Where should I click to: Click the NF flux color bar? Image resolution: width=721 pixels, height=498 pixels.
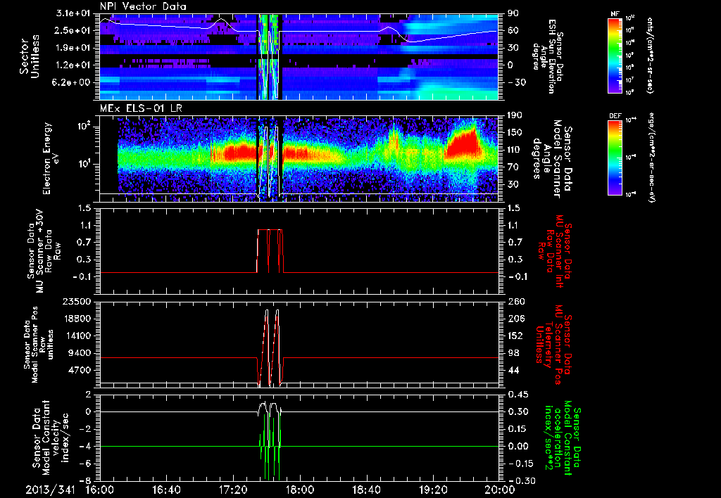click(x=615, y=56)
